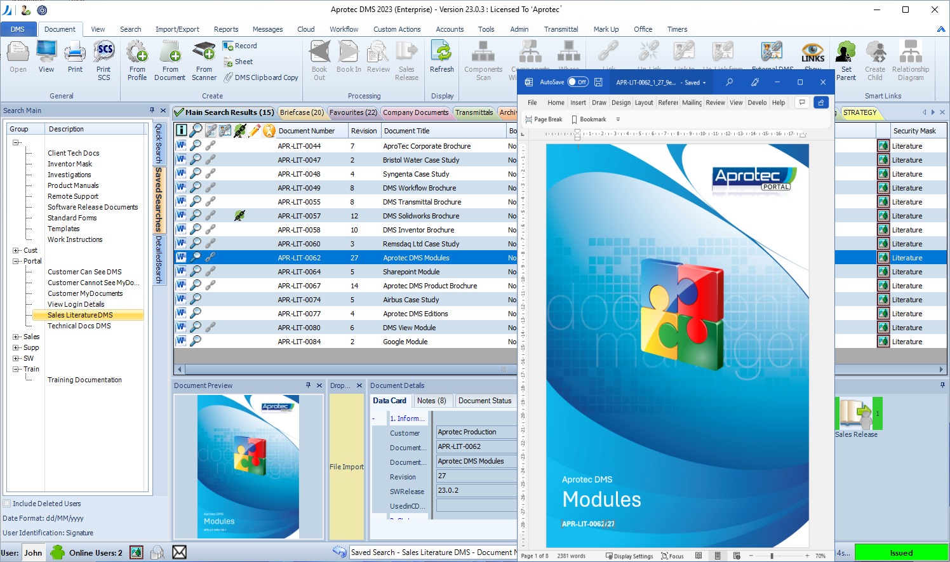
Task: Open the Saved Searches side tab
Action: (159, 199)
